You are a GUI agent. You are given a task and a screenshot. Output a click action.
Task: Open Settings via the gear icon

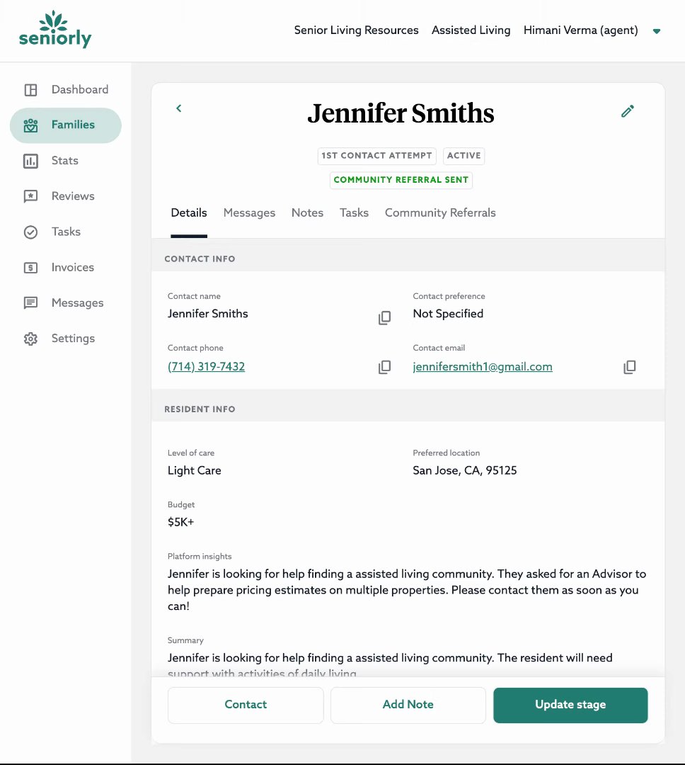pyautogui.click(x=30, y=339)
